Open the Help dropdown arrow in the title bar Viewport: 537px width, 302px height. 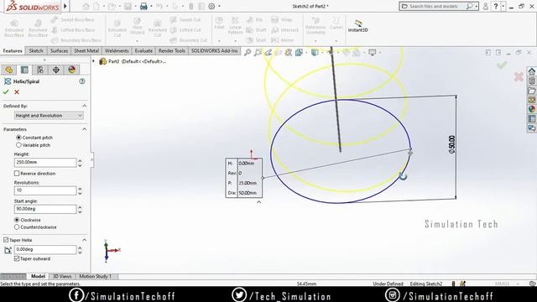[x=503, y=6]
